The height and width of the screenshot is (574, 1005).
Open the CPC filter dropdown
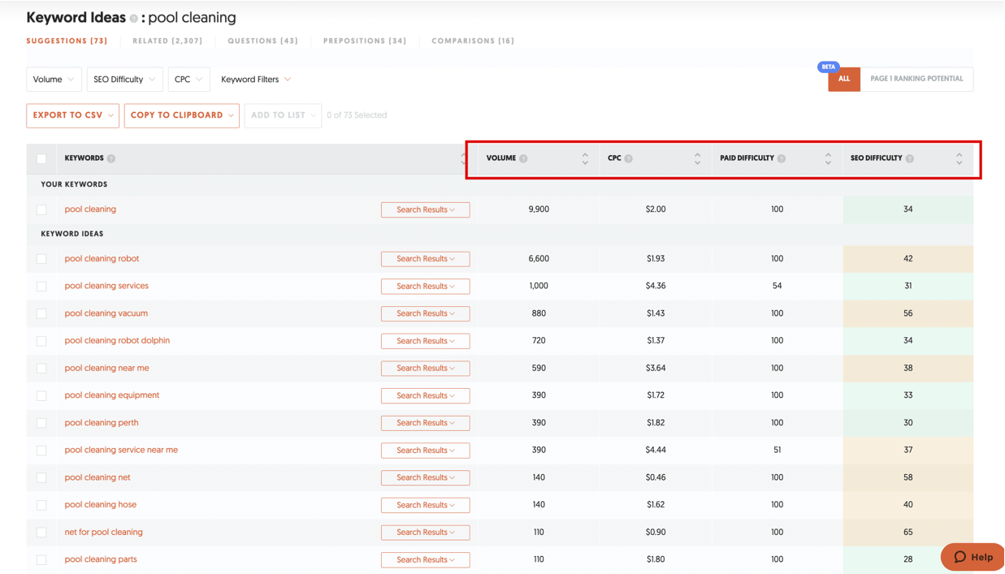[188, 80]
